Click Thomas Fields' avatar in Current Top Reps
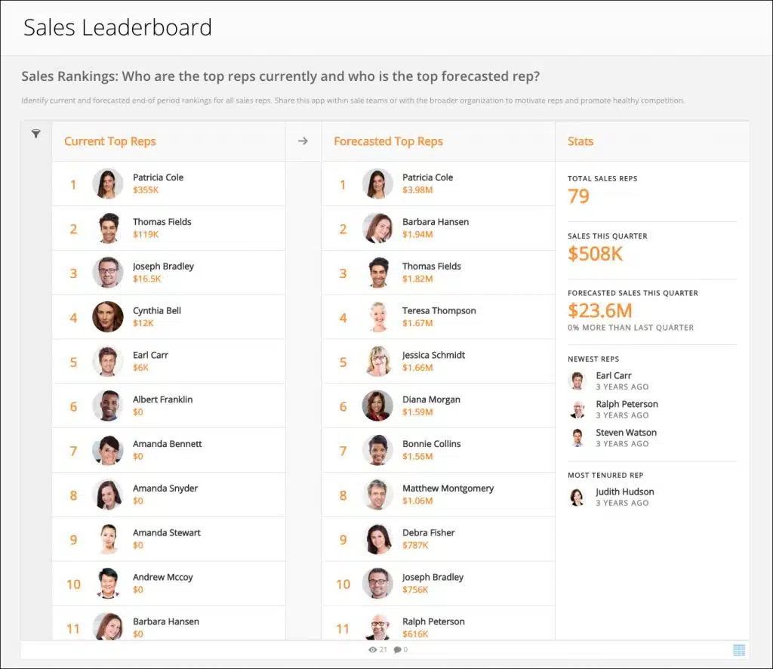The image size is (773, 669). tap(108, 228)
